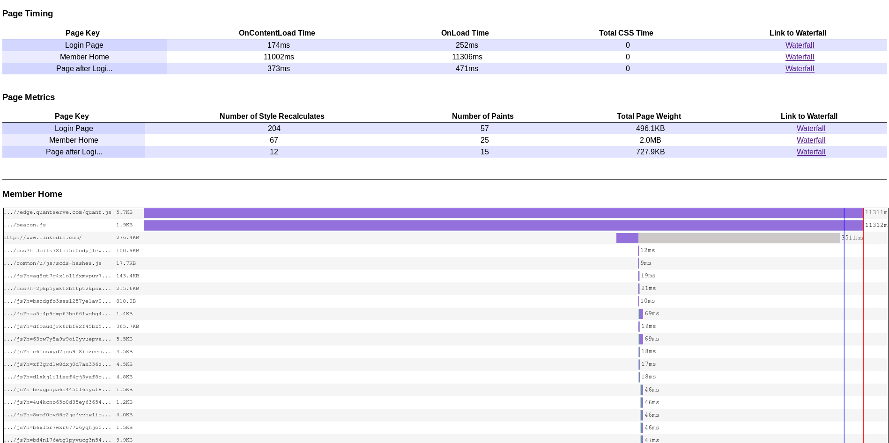Select Number of Paints column header
This screenshot has width=889, height=443.
coord(483,116)
